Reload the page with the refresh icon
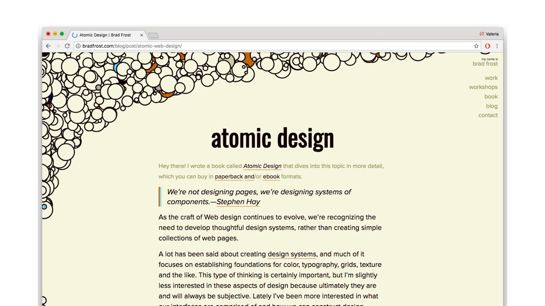 click(x=67, y=46)
